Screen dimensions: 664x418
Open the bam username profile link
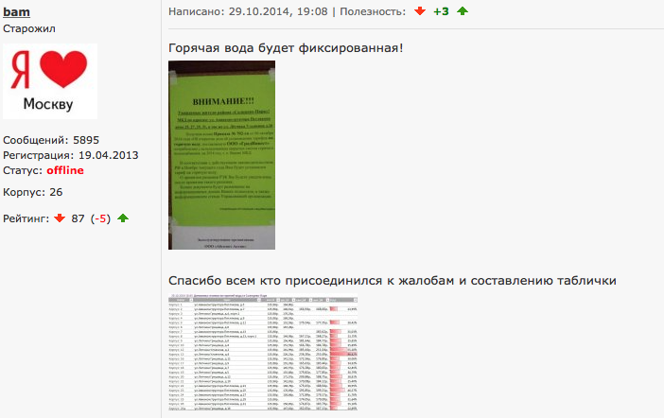(16, 12)
